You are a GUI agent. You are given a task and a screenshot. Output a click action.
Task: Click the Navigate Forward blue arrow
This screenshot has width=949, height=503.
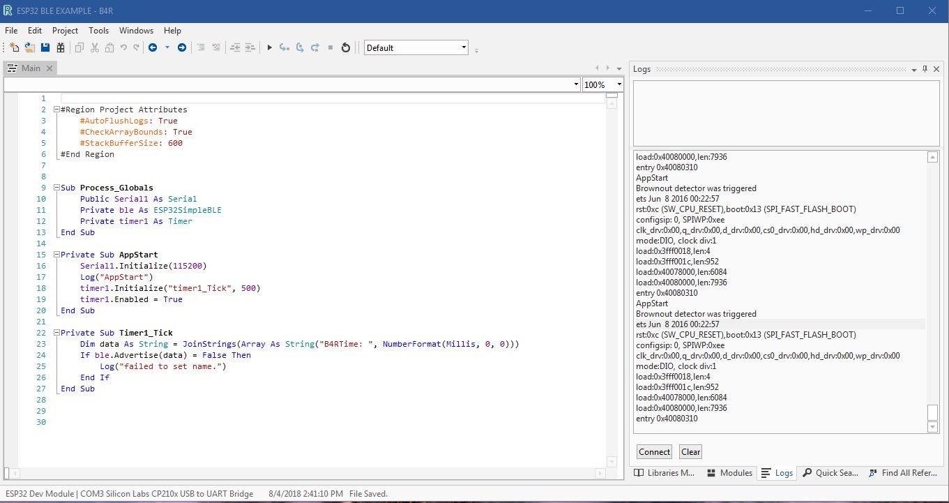pyautogui.click(x=182, y=47)
